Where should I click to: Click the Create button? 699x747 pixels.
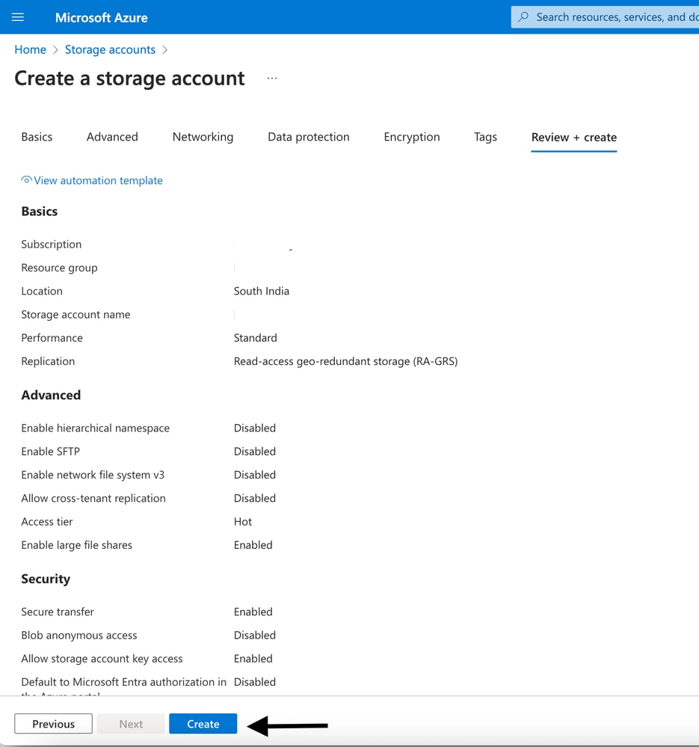(x=203, y=724)
